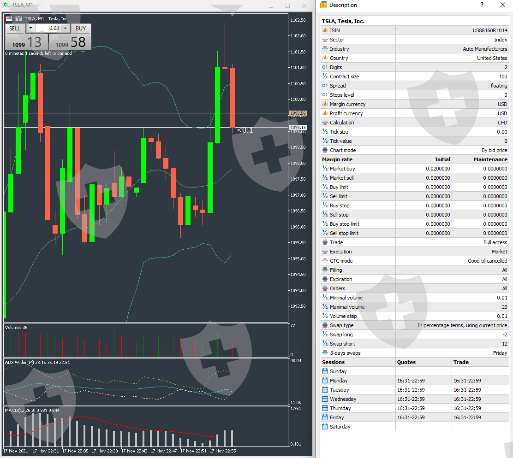Click the SELL button in one-click trading panel
Image resolution: width=513 pixels, height=458 pixels.
pos(15,29)
